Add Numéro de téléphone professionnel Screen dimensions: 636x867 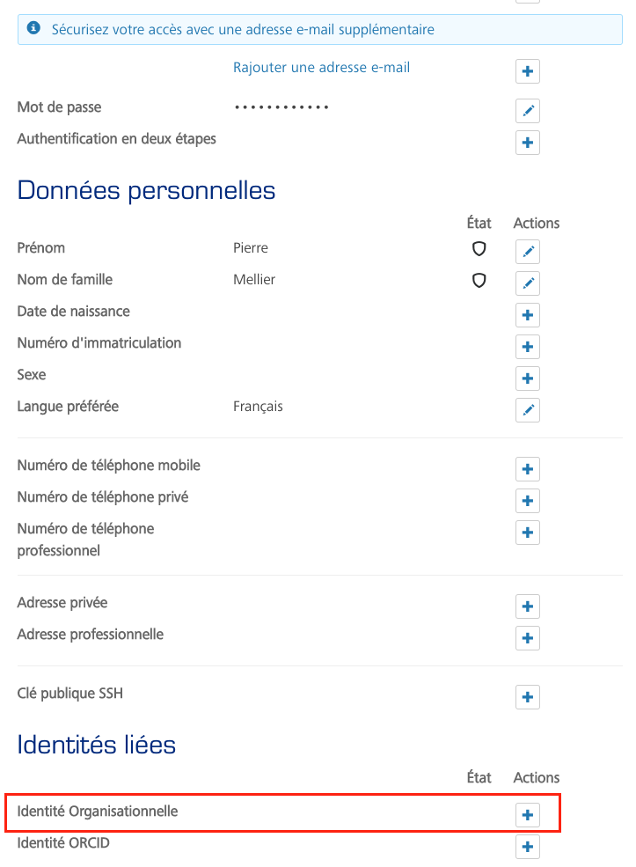tap(527, 533)
